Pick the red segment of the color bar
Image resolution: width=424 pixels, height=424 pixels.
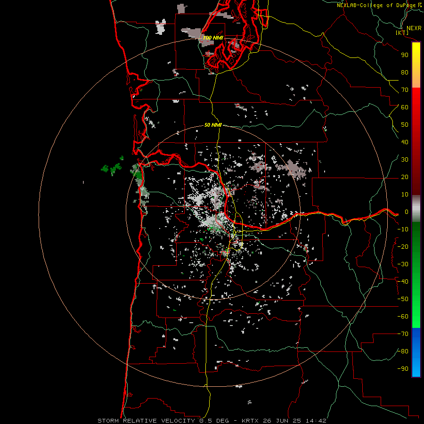pos(416,141)
